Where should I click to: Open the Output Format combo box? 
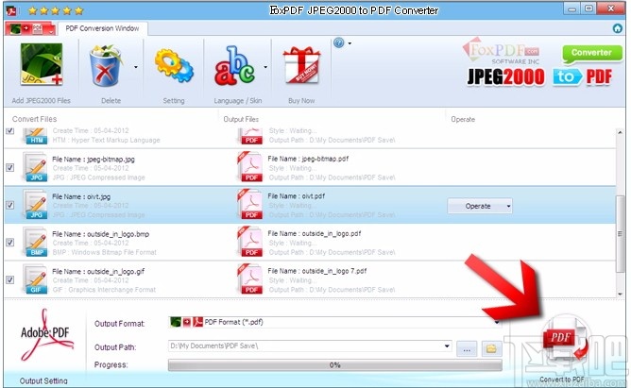click(334, 322)
